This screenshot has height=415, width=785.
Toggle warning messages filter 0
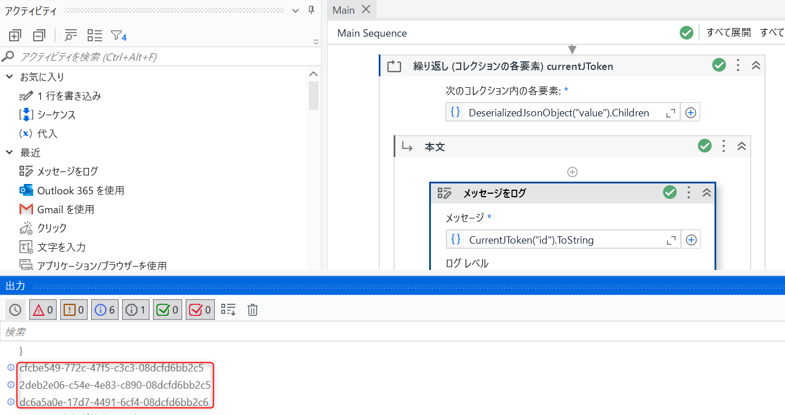pos(74,310)
